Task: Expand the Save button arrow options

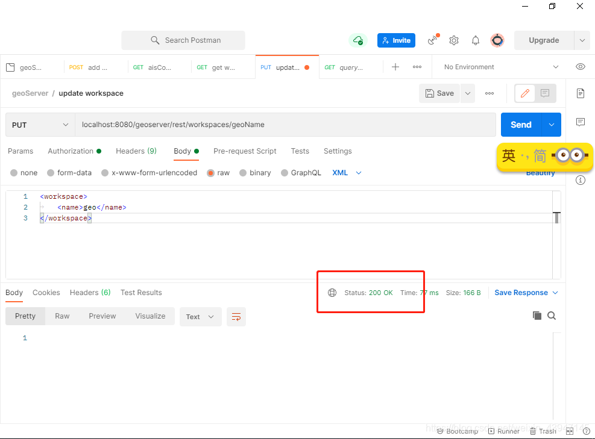Action: point(468,93)
